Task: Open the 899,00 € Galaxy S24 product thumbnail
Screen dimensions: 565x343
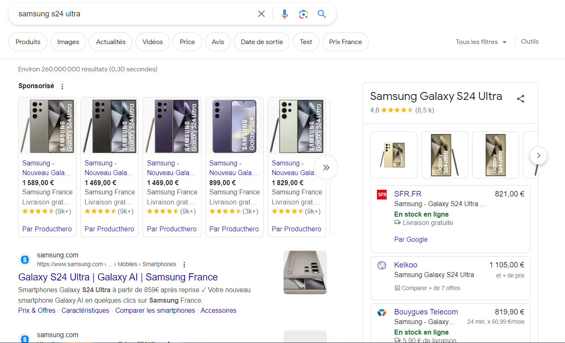Action: coord(234,126)
